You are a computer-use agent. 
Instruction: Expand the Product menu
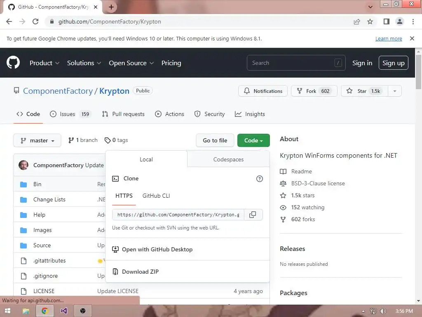pyautogui.click(x=45, y=63)
